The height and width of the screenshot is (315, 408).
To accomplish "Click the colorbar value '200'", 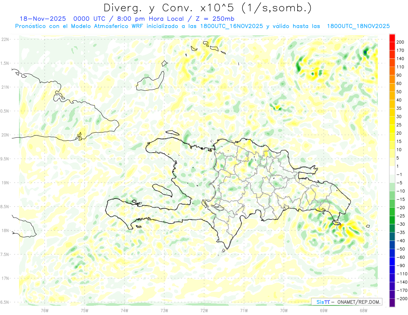I will tap(400, 42).
